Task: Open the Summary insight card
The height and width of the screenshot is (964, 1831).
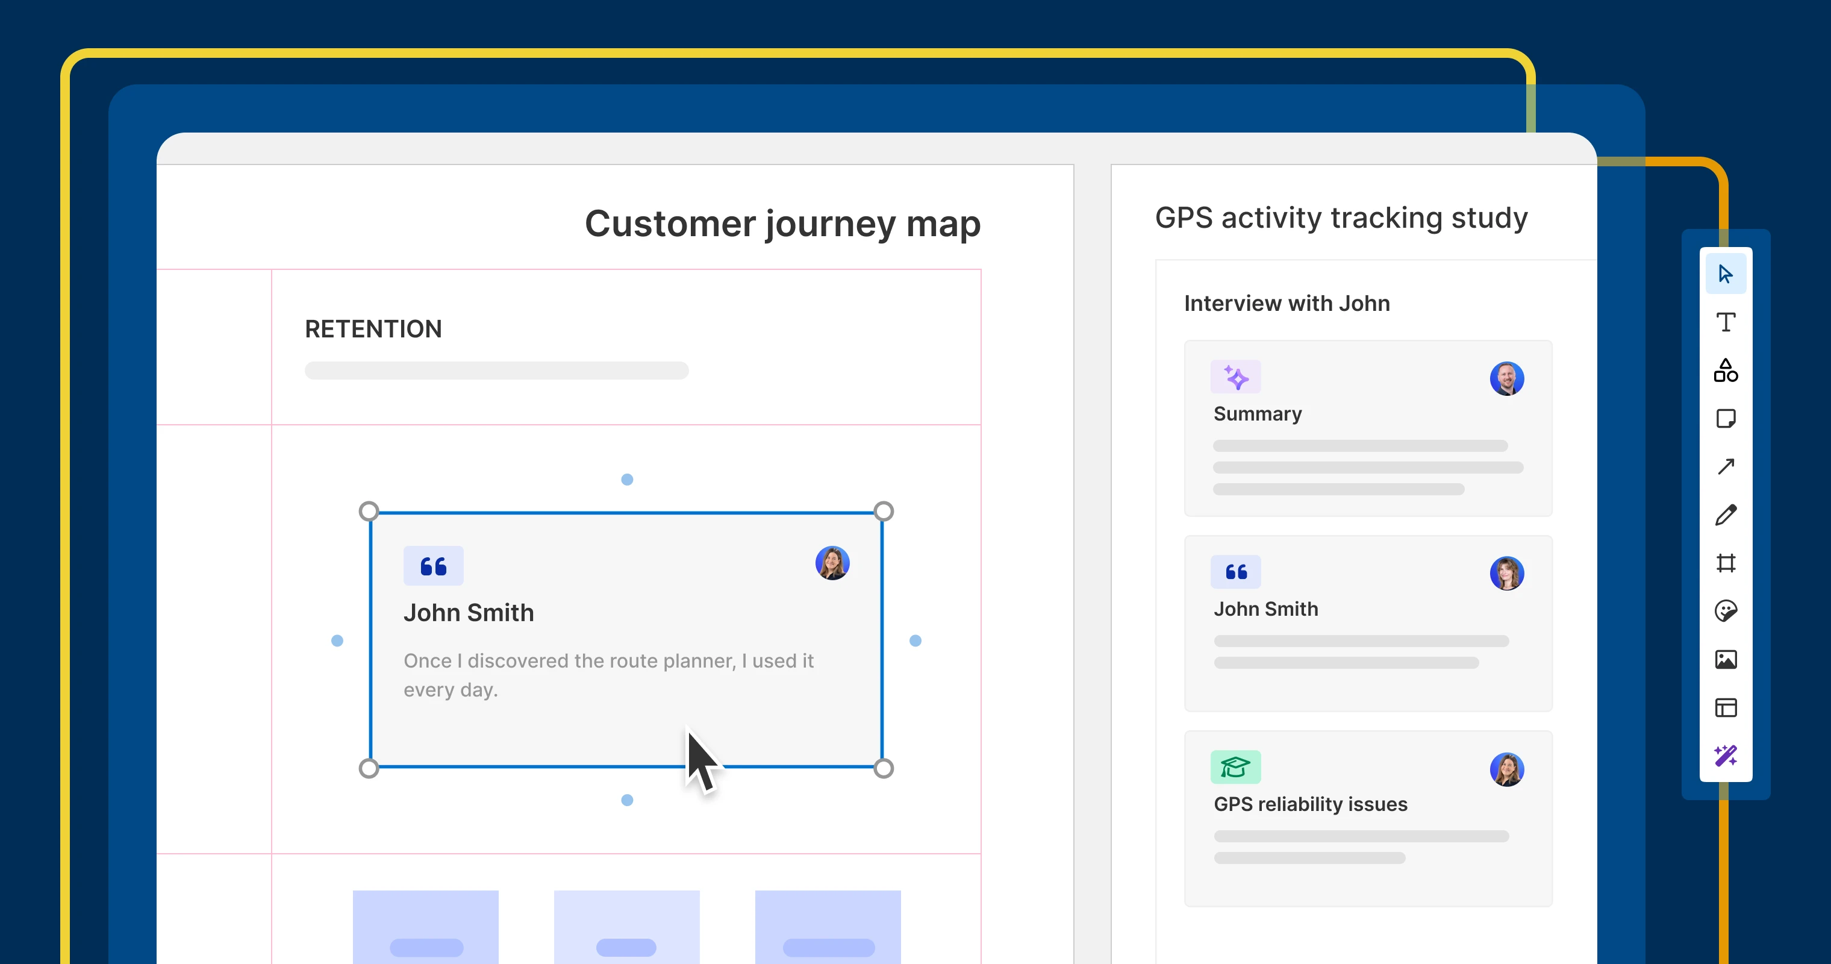Action: coord(1367,428)
